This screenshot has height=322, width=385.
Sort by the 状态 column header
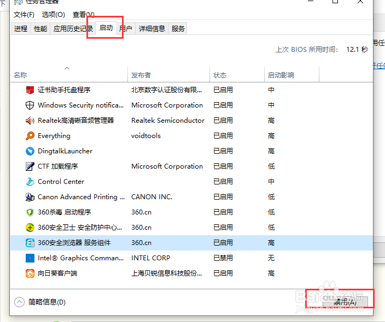point(237,75)
